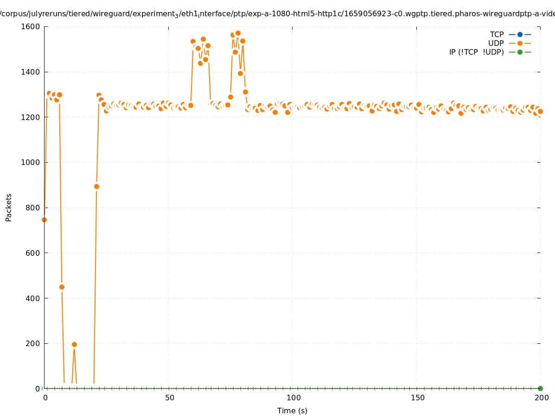Click the green data point at 200 seconds
The image size is (555, 417).
[540, 388]
